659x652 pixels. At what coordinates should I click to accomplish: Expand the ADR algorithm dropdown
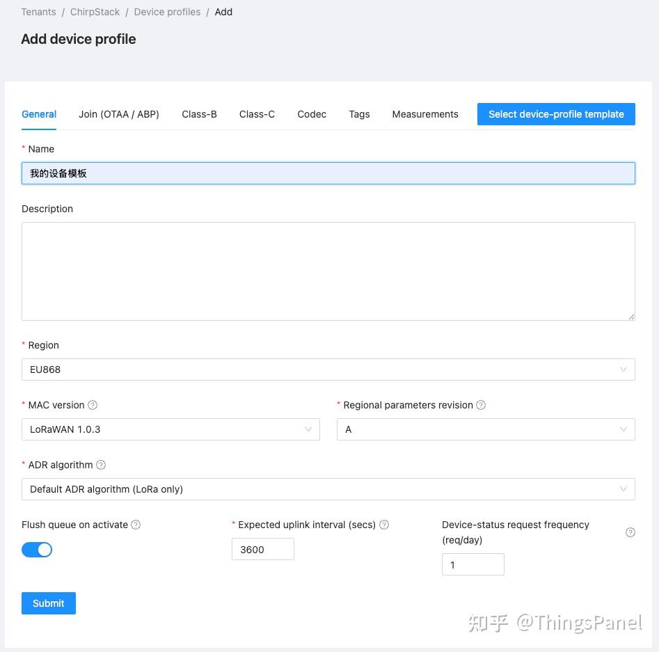pyautogui.click(x=328, y=489)
